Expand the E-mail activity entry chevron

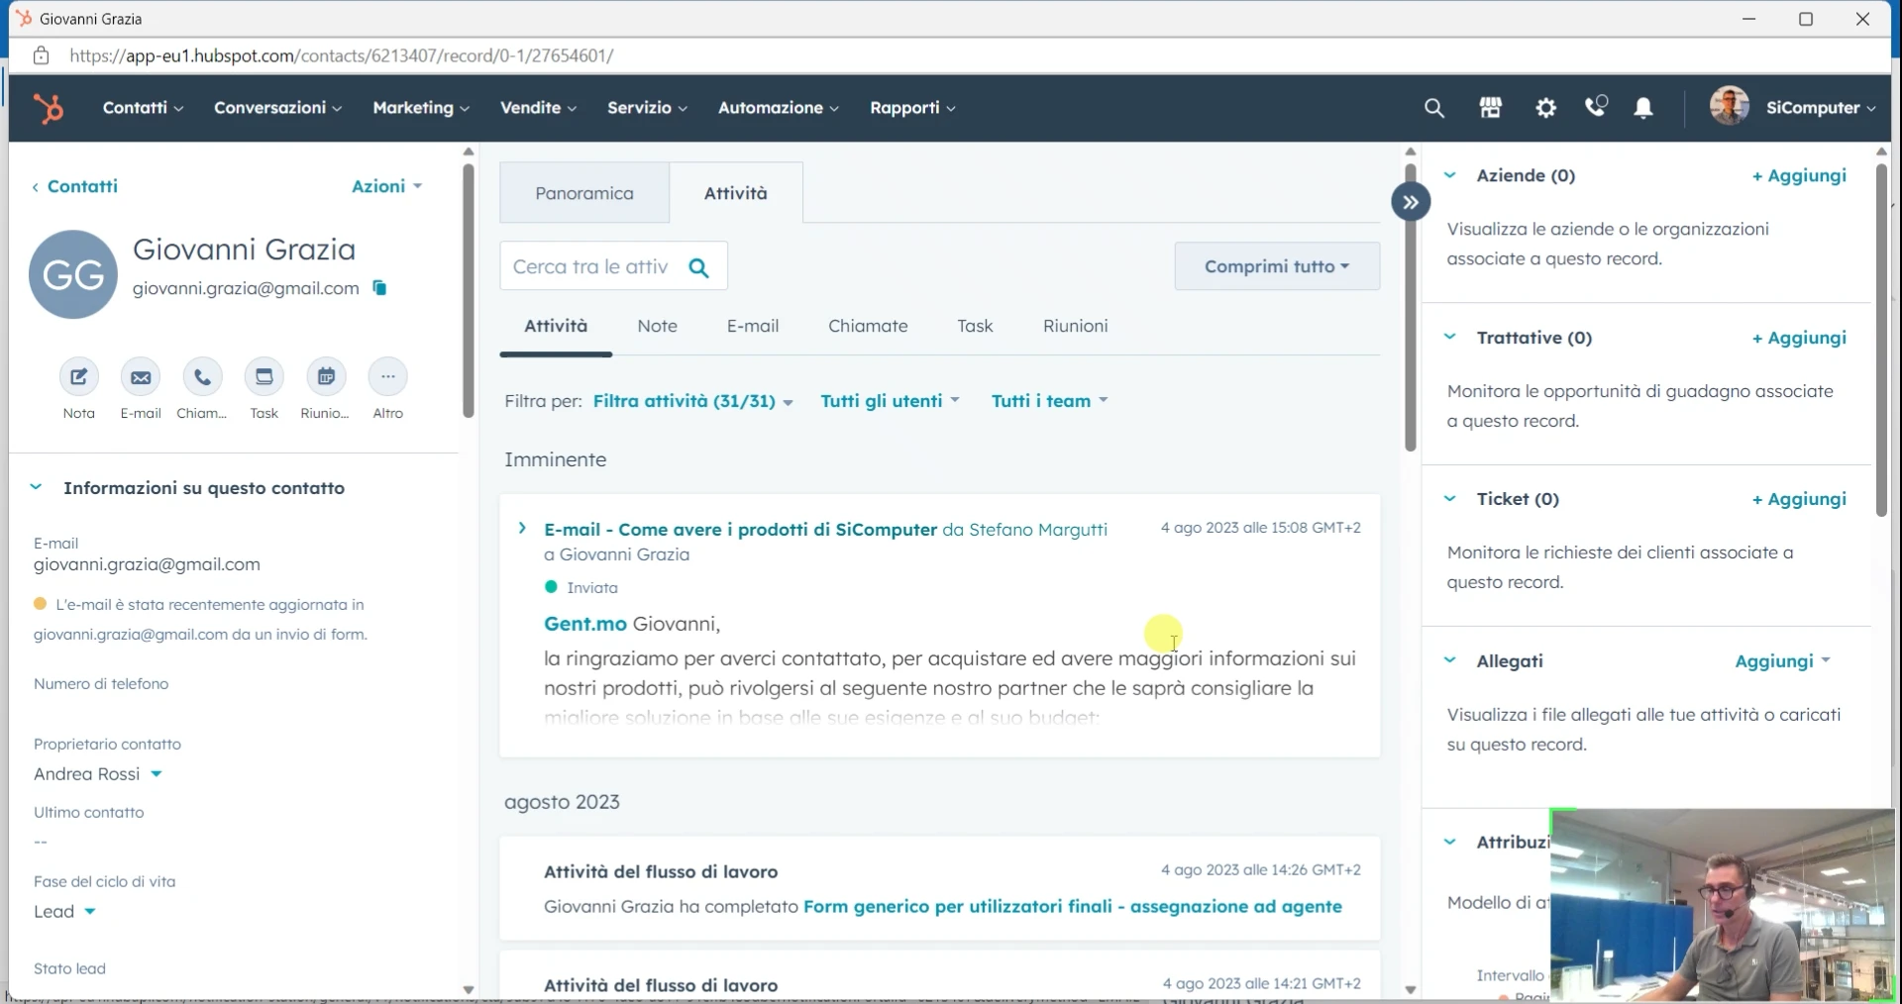point(522,529)
